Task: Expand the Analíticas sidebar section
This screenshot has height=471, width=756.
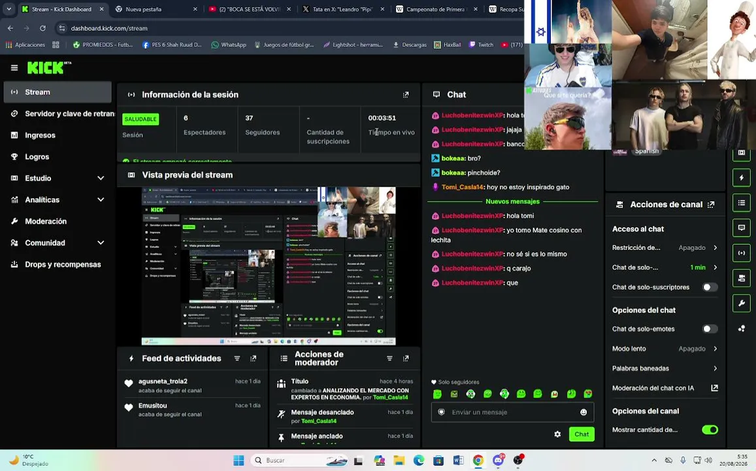Action: point(101,200)
